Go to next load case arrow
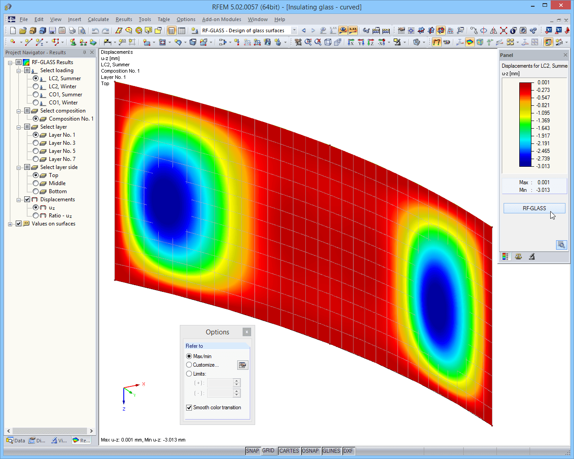The height and width of the screenshot is (459, 574). pos(313,30)
